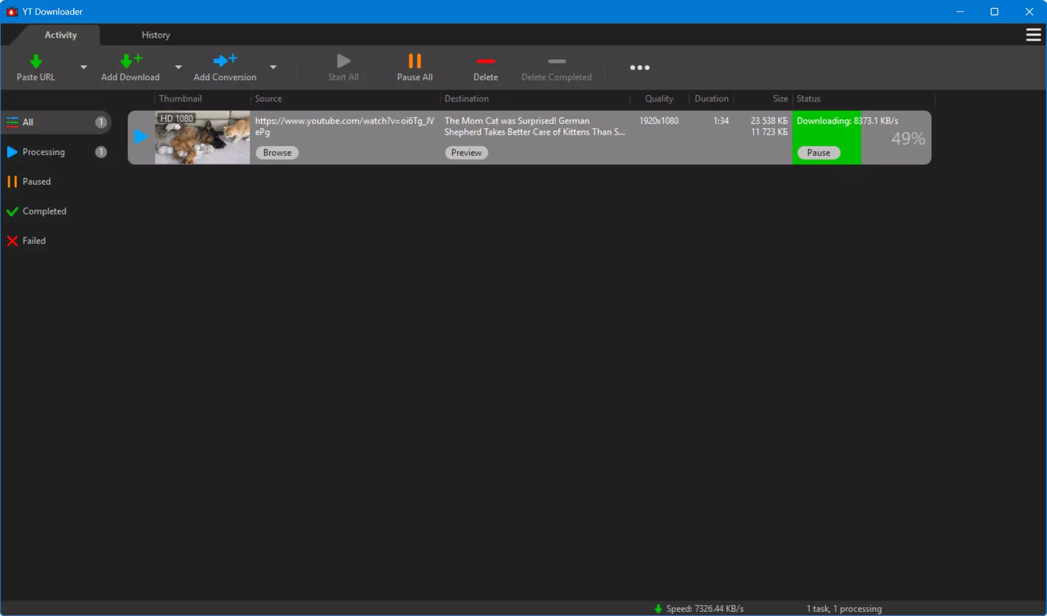Expand the Add Download dropdown arrow
Viewport: 1047px width, 616px height.
click(x=178, y=67)
